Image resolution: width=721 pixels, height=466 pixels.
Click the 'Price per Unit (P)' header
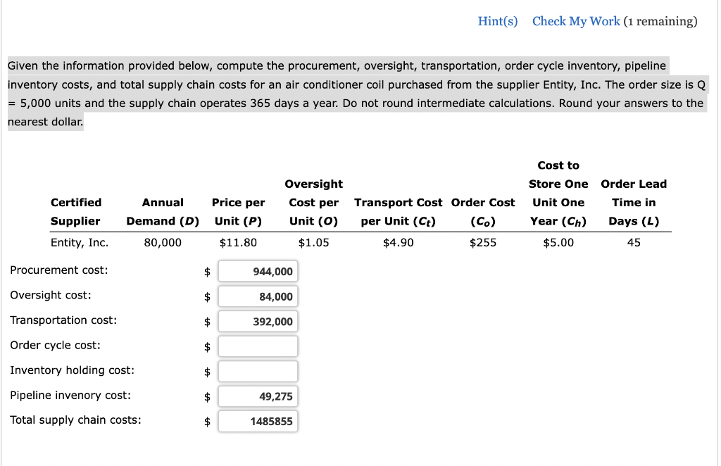(238, 212)
